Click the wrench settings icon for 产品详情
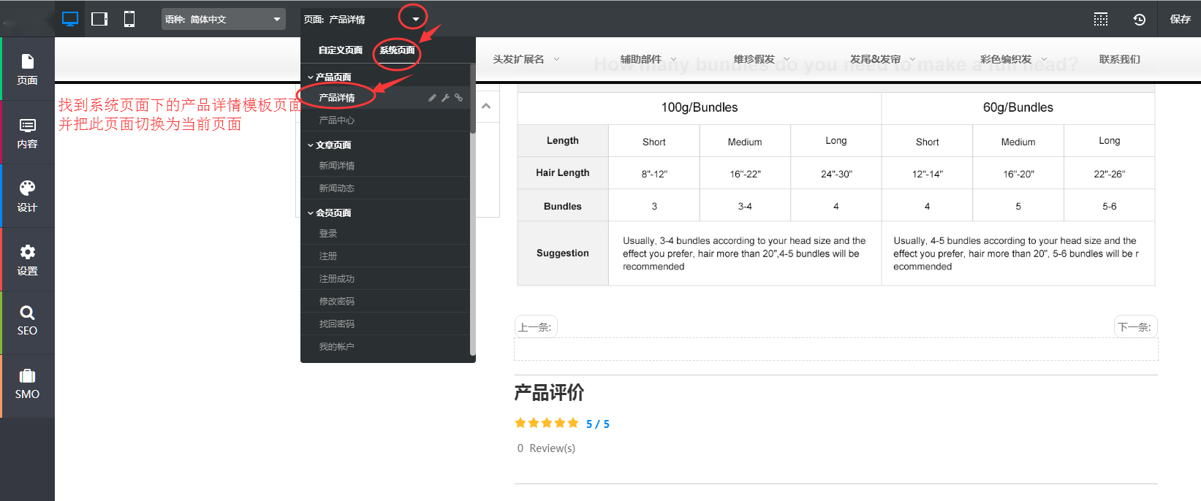1201x501 pixels. tap(445, 98)
